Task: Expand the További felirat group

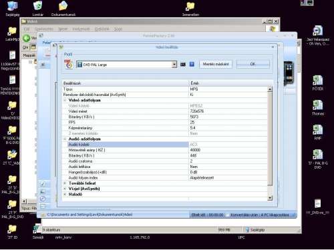Action: 65,183
